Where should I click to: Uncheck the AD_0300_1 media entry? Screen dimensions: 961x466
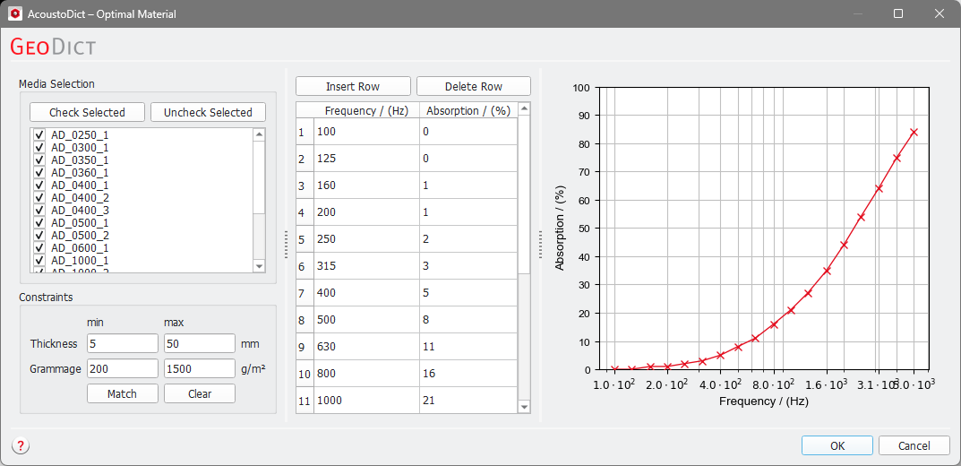[39, 147]
